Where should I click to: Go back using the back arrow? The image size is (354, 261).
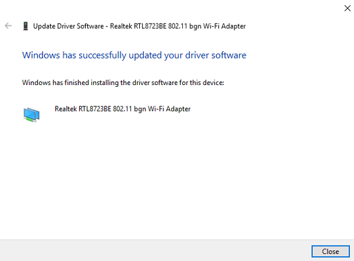point(8,26)
